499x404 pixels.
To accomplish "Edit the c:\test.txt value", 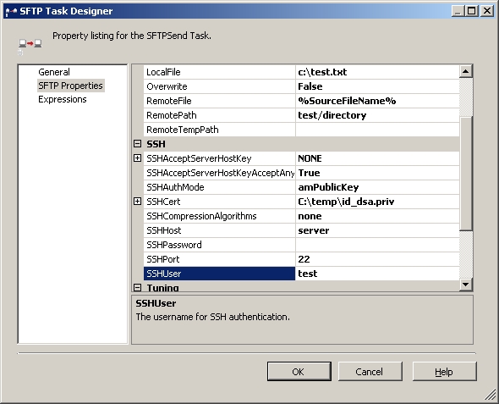I will 377,72.
